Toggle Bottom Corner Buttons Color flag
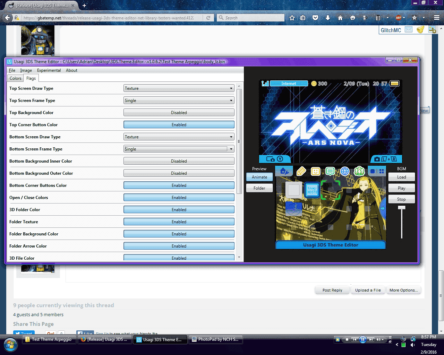The width and height of the screenshot is (444, 355). pos(179,185)
